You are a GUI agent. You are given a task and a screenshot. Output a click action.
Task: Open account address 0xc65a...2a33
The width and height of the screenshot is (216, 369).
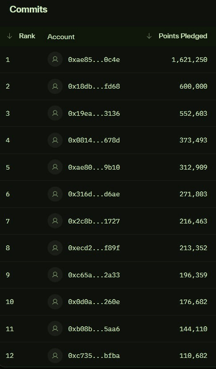point(94,275)
